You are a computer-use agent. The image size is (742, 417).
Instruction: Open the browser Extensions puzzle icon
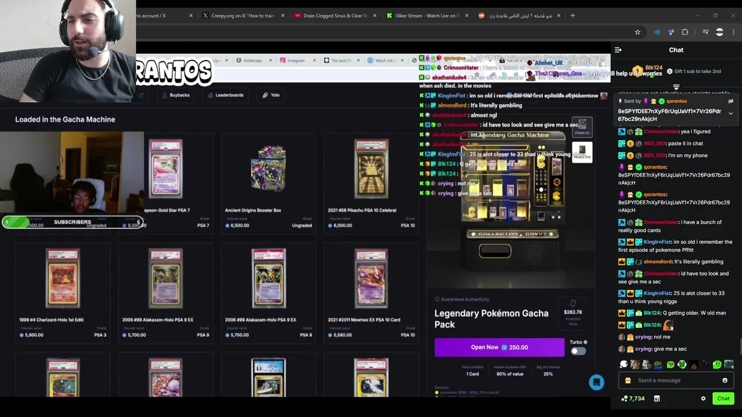685,32
